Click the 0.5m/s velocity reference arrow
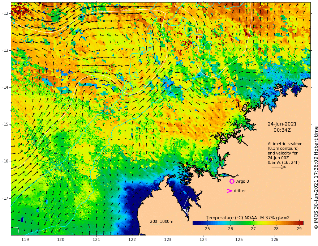 click(279, 167)
